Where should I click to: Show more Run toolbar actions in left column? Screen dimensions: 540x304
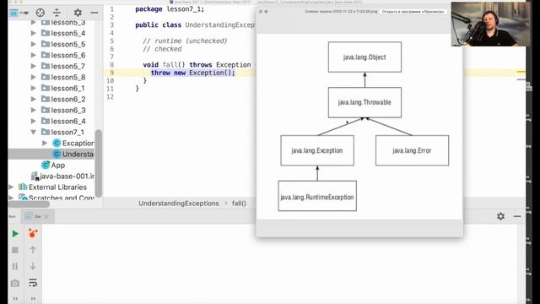click(x=15, y=298)
